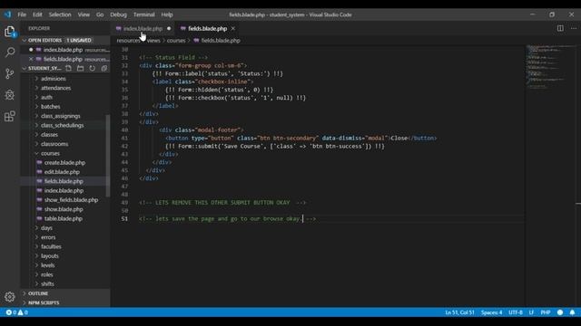581x326 pixels.
Task: Refresh the explorer file tree
Action: [x=93, y=68]
